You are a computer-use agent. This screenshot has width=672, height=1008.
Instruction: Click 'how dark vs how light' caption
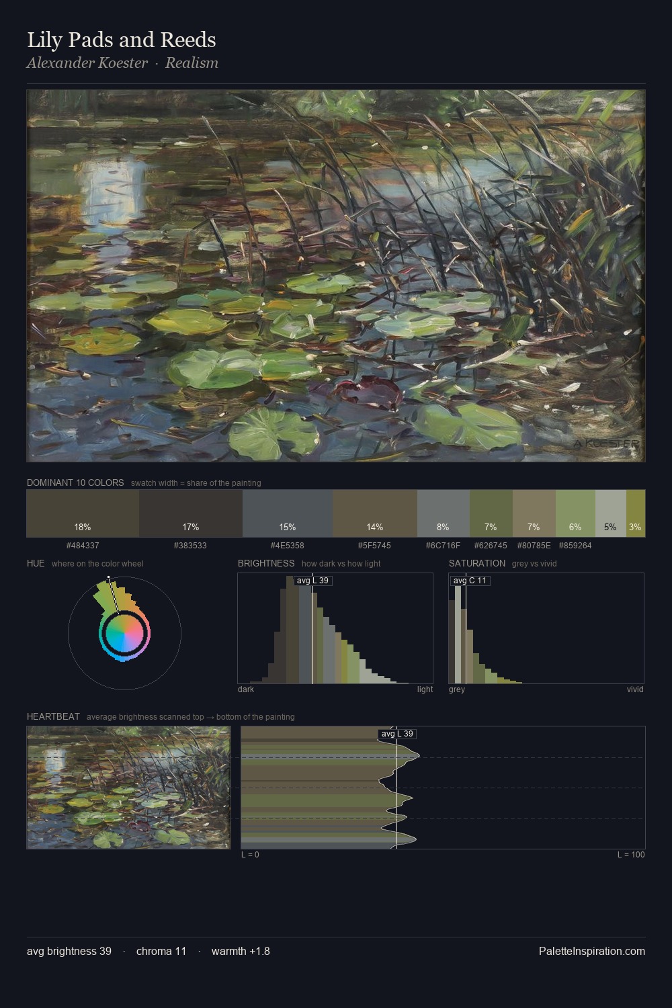click(x=341, y=564)
